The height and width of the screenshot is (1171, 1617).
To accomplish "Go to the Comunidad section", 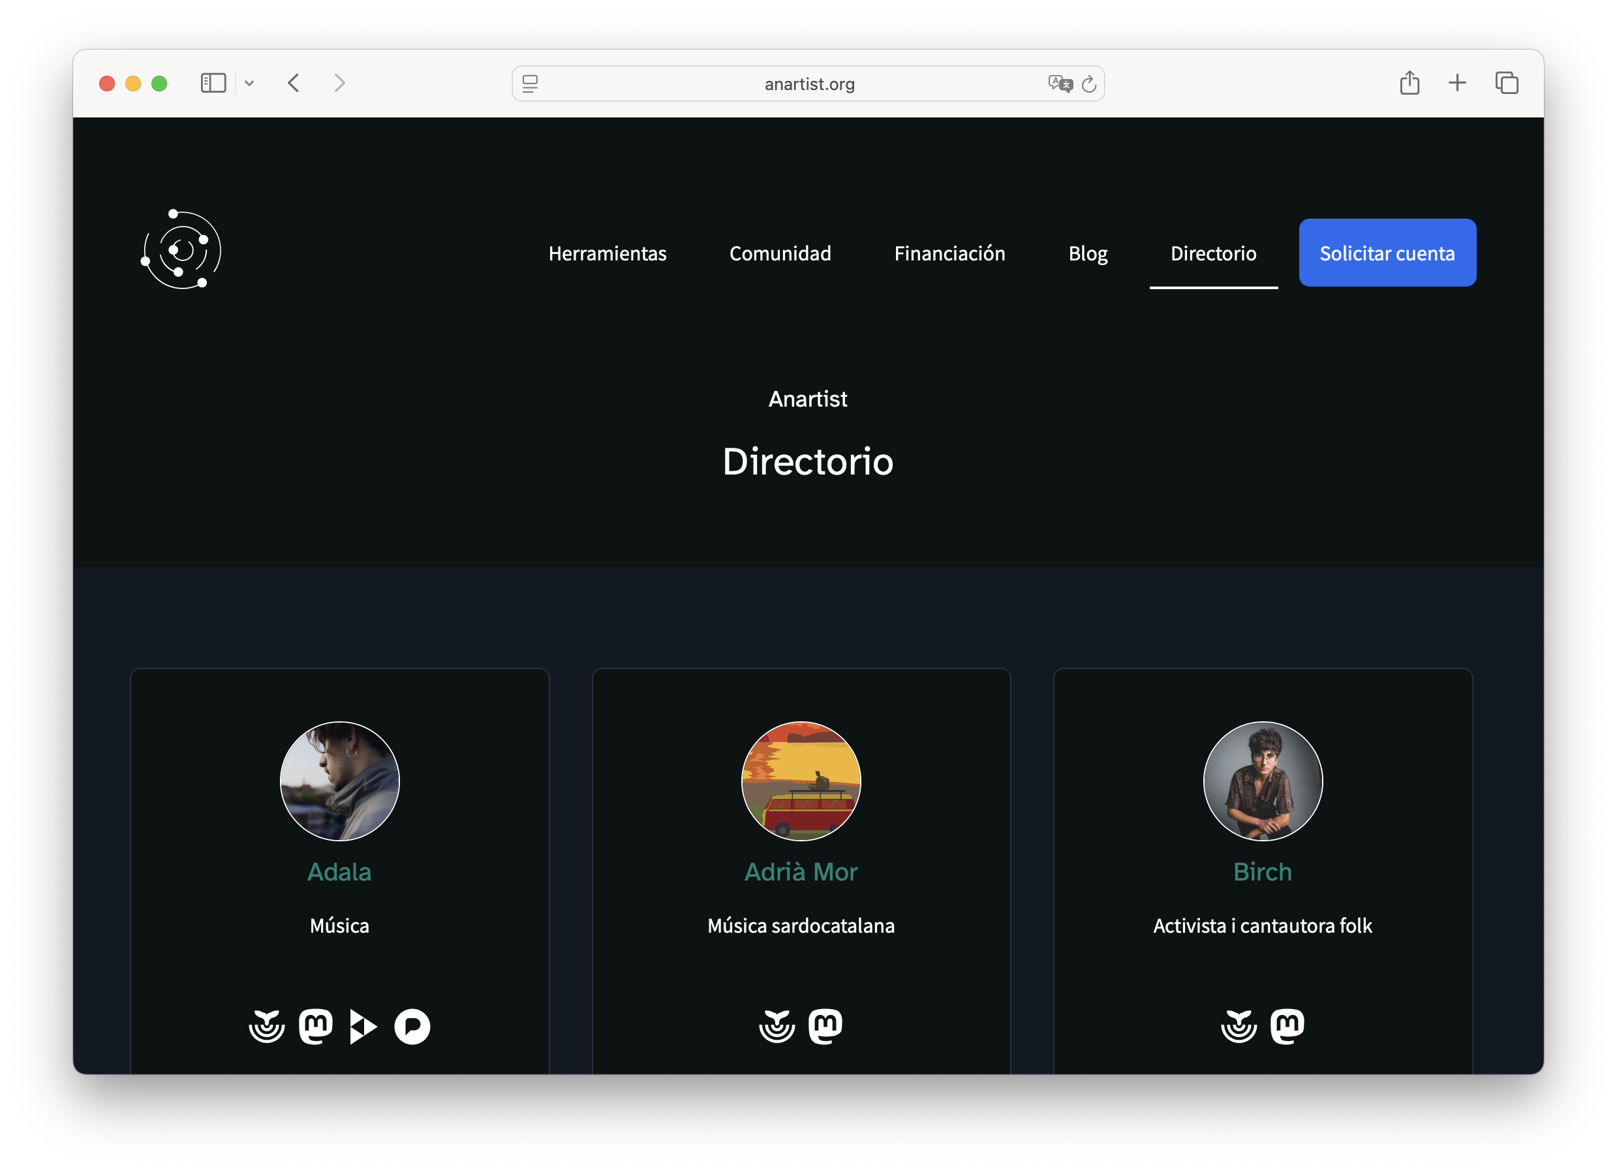I will point(779,253).
